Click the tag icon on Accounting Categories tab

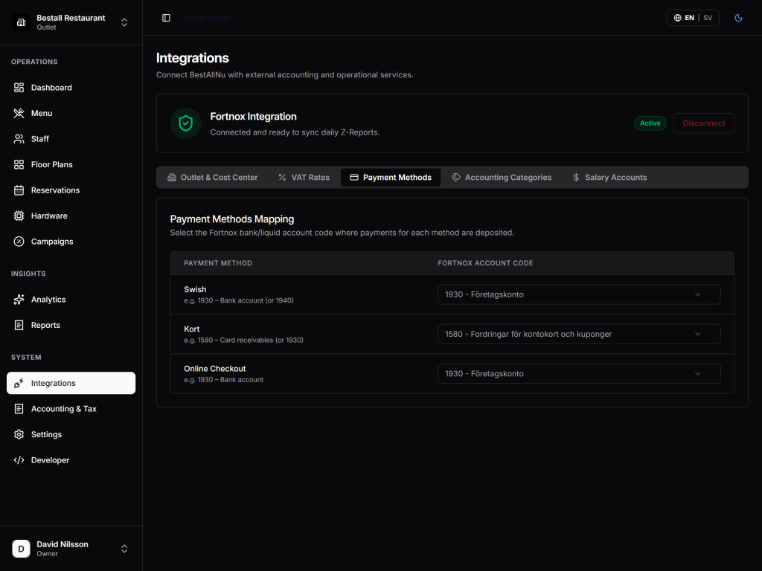[x=456, y=178]
